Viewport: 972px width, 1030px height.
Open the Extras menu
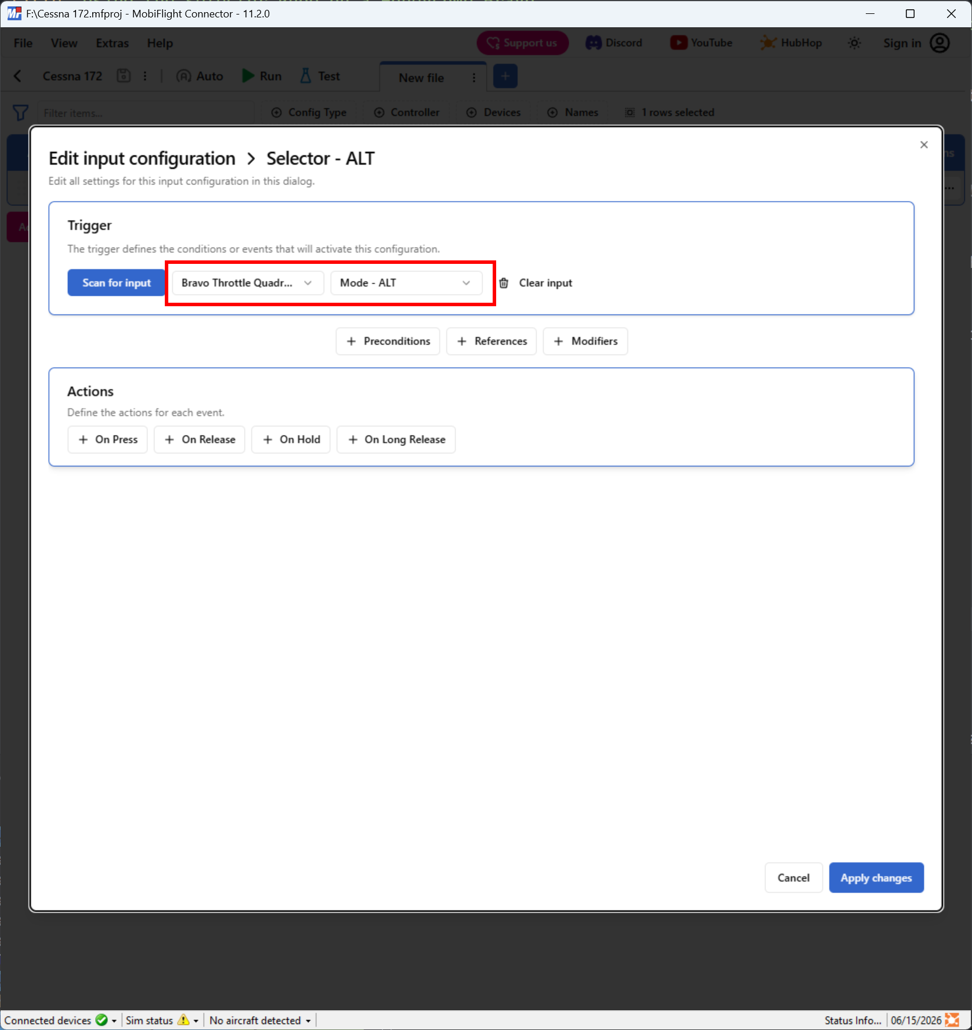[x=113, y=43]
